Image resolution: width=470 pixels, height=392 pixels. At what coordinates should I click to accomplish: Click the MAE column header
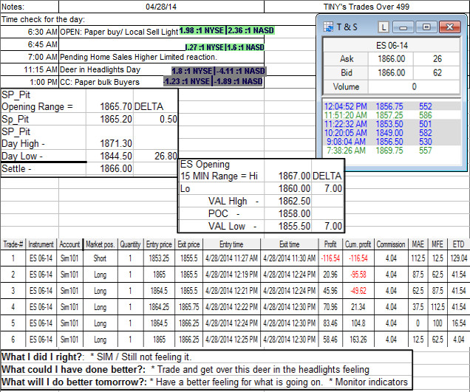tap(418, 244)
